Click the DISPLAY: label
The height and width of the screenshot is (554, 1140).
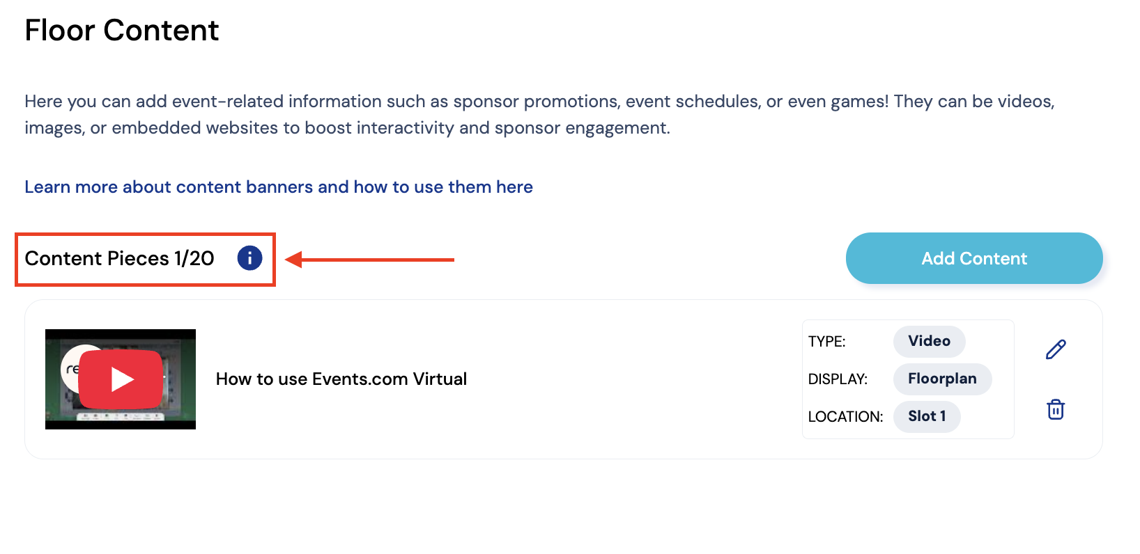[x=838, y=379]
